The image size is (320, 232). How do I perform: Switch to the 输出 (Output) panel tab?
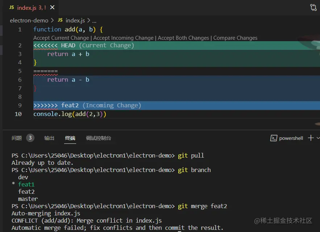(49, 138)
